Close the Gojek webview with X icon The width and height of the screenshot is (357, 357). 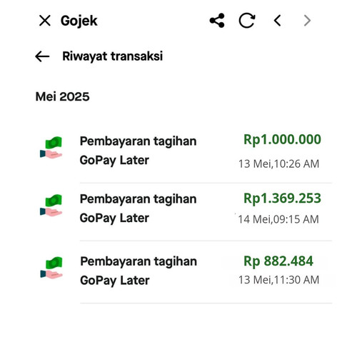coord(45,21)
